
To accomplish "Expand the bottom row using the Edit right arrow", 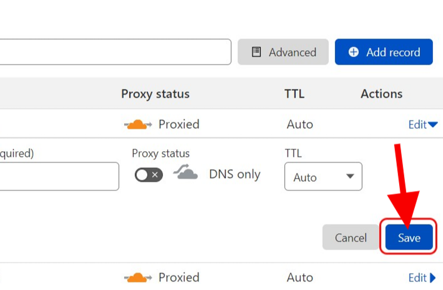I will coord(433,277).
